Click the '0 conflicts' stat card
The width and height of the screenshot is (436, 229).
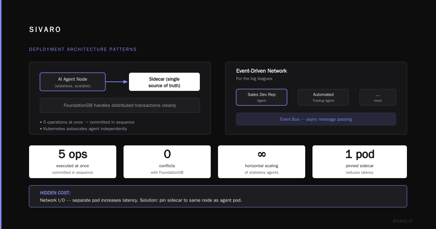point(167,162)
